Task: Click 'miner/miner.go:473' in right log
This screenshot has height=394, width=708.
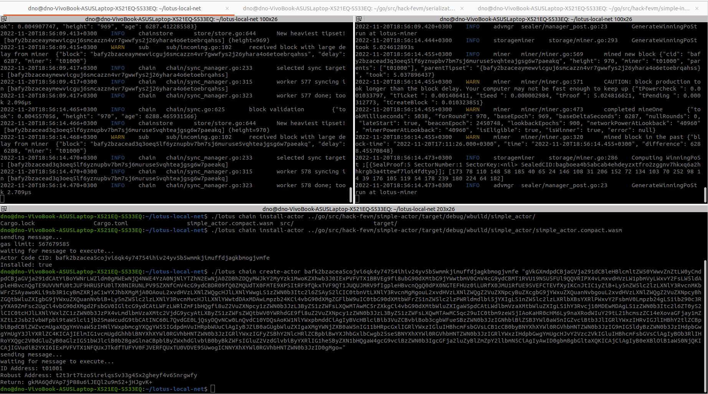Action: [x=552, y=109]
